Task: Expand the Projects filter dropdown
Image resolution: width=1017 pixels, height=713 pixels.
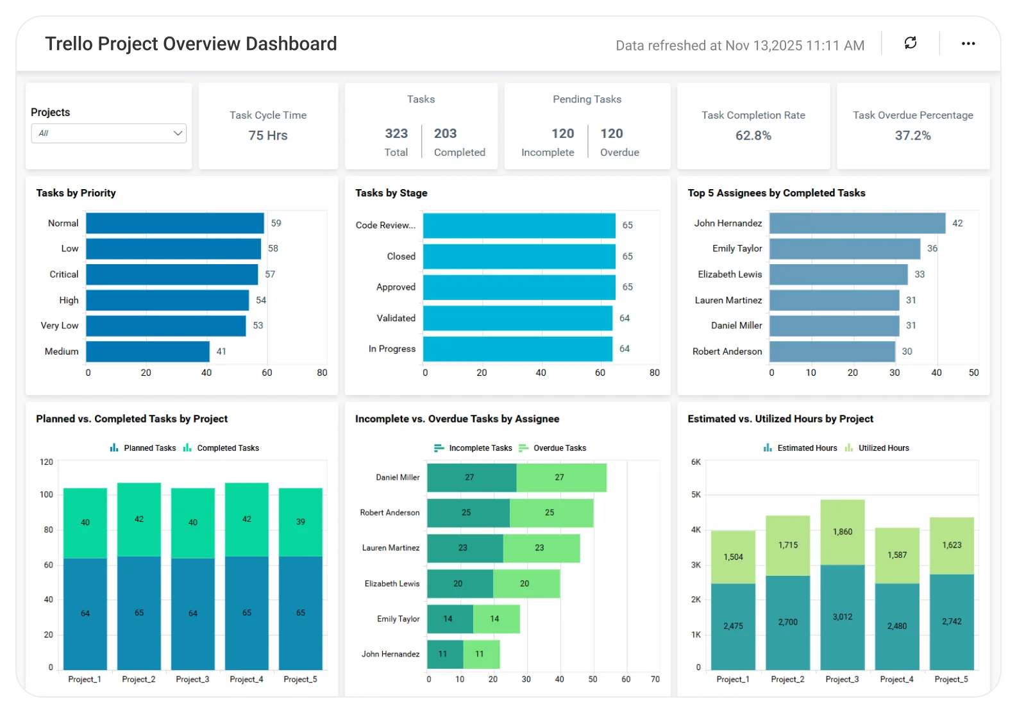Action: click(x=109, y=133)
